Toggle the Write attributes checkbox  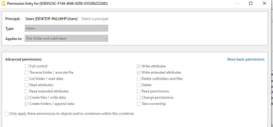click(x=139, y=66)
